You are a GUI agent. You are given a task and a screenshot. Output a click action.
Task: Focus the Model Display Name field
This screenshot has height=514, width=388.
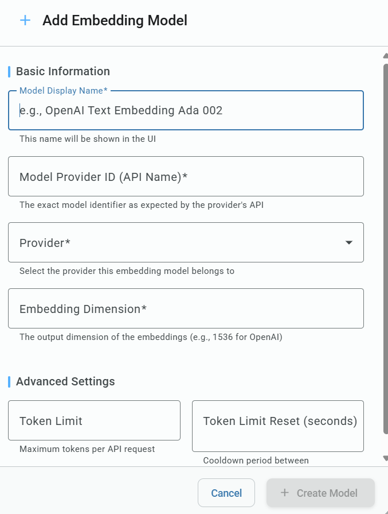pos(186,110)
